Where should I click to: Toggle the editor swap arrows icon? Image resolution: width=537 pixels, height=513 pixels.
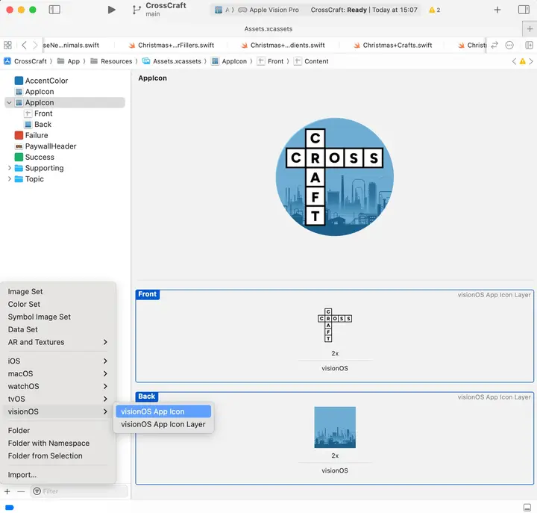494,45
